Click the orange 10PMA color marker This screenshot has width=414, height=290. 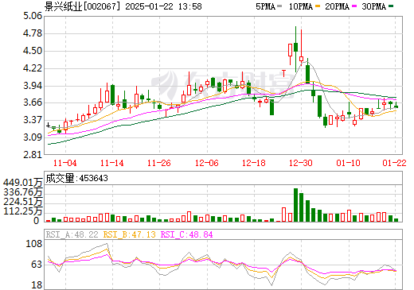click(318, 6)
